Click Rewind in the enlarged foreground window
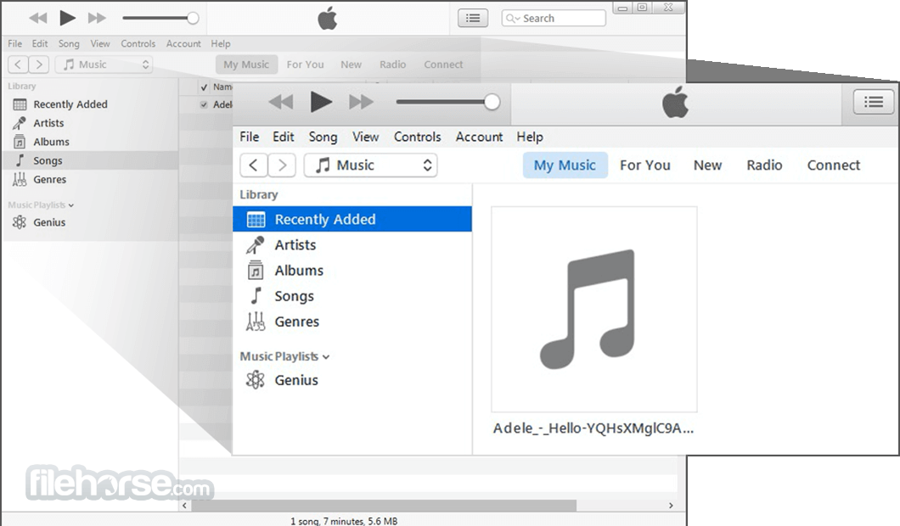The height and width of the screenshot is (526, 900). pyautogui.click(x=281, y=103)
